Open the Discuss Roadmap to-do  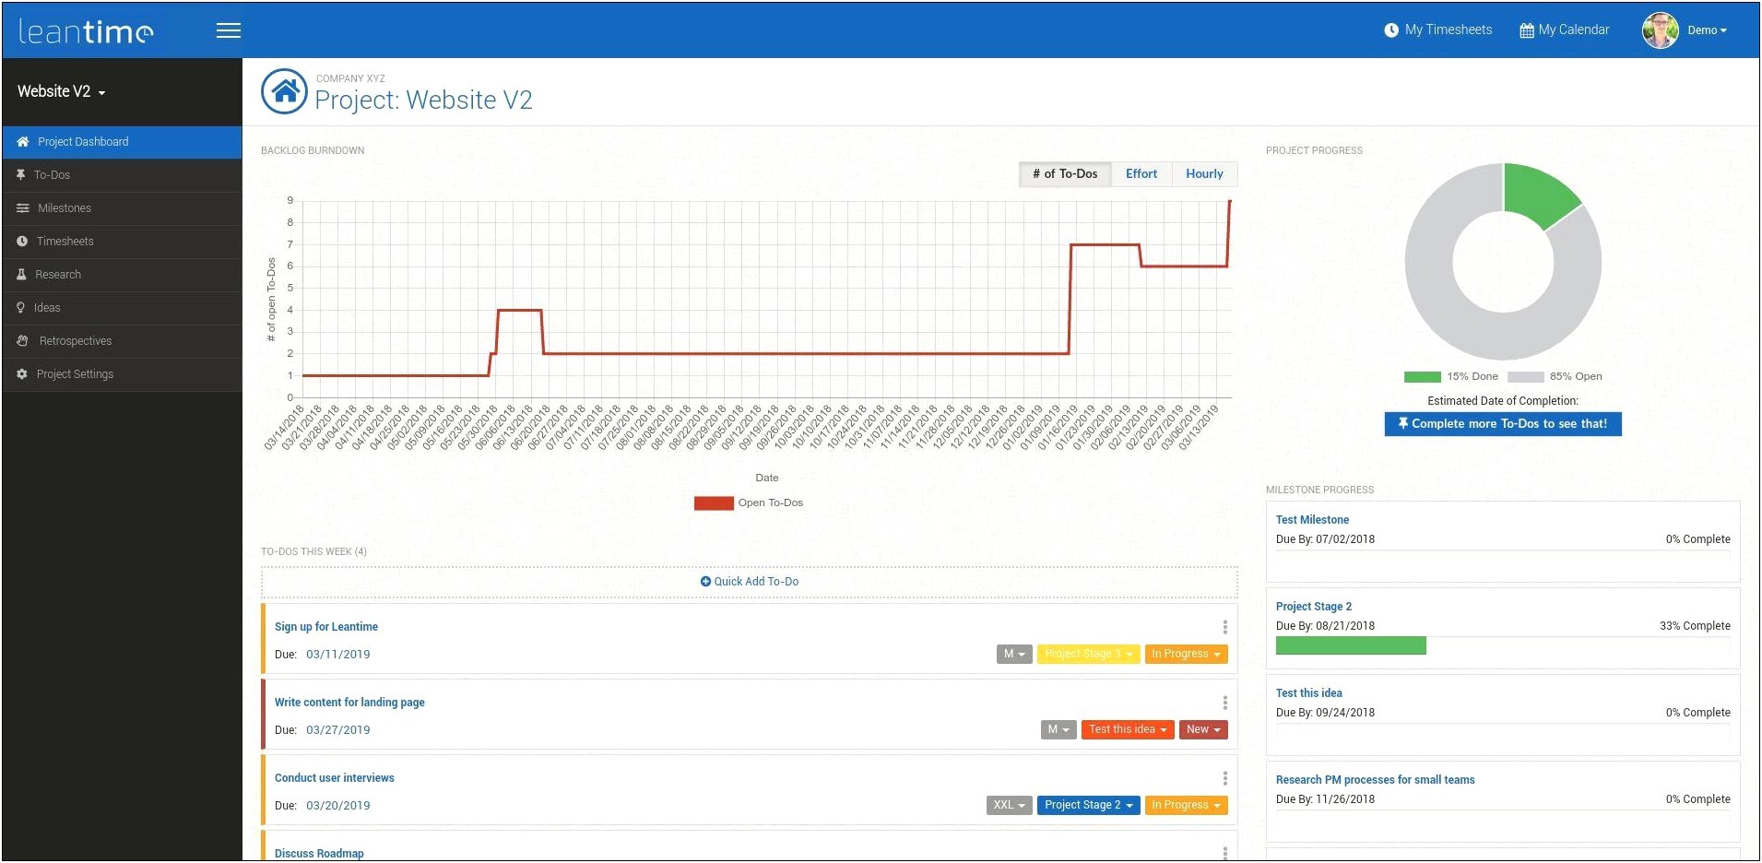319,854
